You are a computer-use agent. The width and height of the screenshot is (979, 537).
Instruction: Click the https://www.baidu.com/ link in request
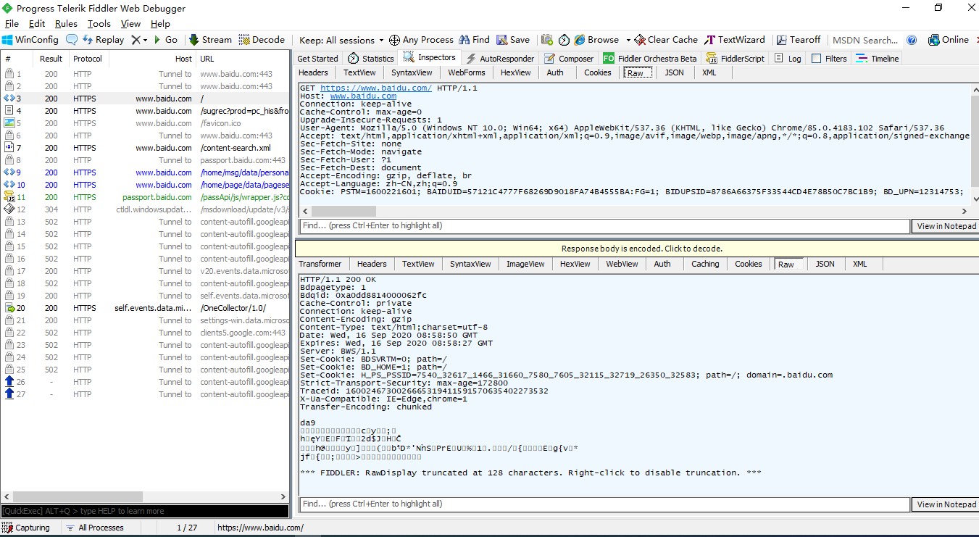tap(376, 88)
